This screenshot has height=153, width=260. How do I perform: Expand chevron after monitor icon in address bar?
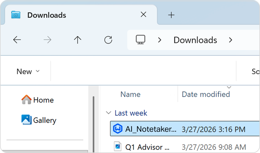click(160, 40)
